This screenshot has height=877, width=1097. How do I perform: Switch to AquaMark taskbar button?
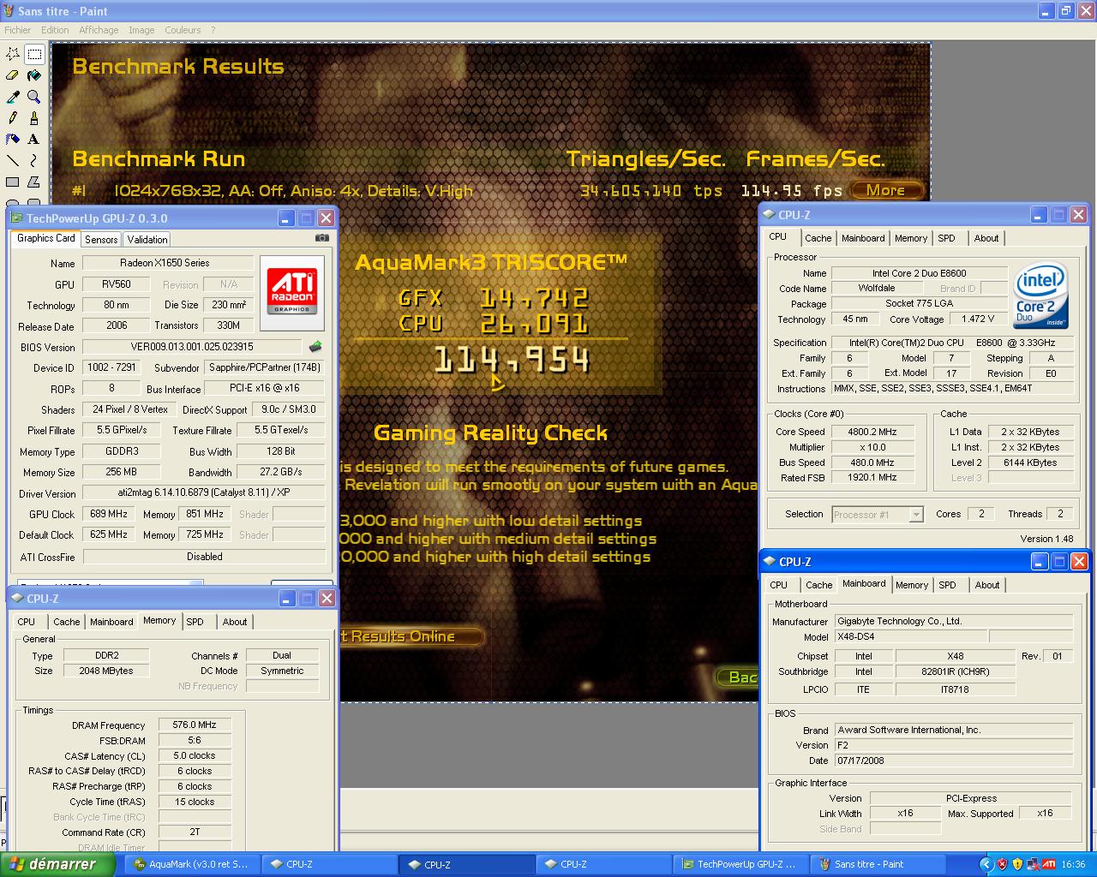[x=192, y=864]
